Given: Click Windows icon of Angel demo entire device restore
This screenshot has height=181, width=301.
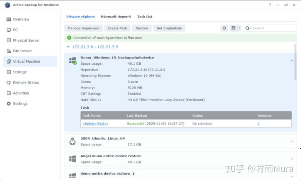Looking at the screenshot, I should (72, 159).
